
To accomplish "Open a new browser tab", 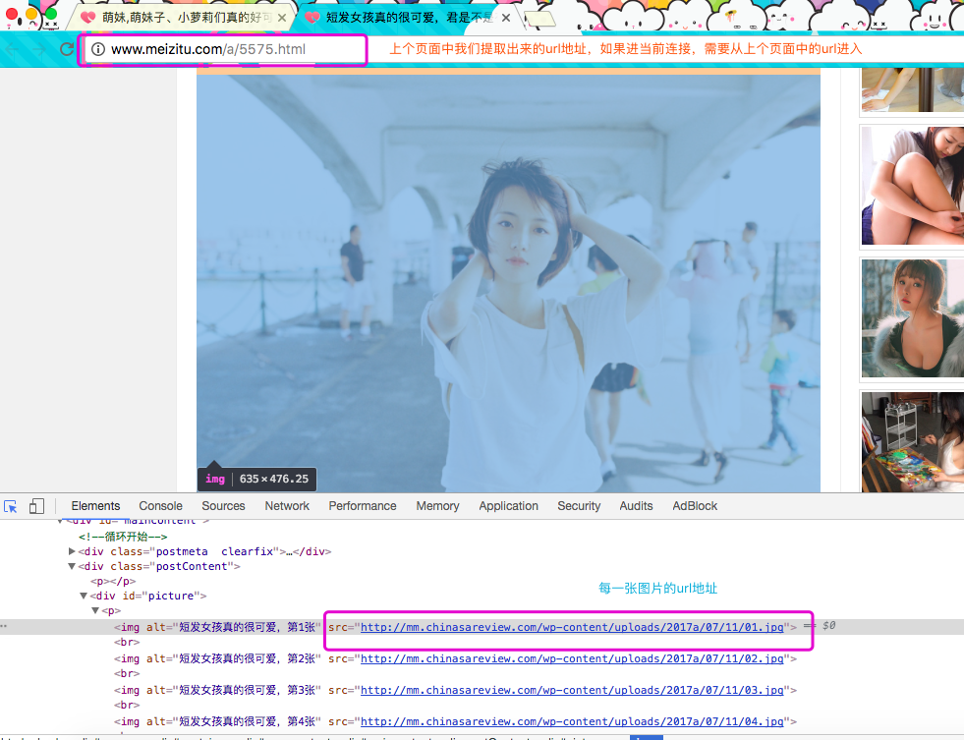I will point(539,19).
